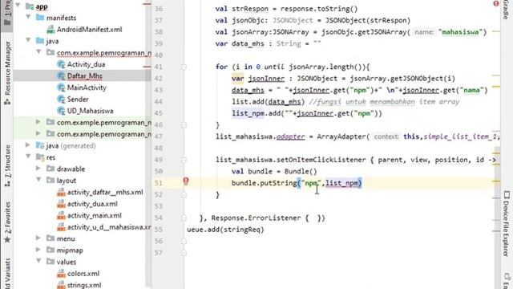The width and height of the screenshot is (513, 289).
Task: Select Daftar_Mhs class in project tree
Action: tap(85, 76)
